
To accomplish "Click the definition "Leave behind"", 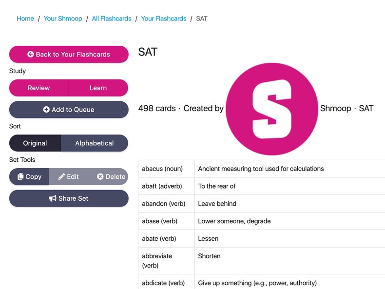I will (217, 204).
